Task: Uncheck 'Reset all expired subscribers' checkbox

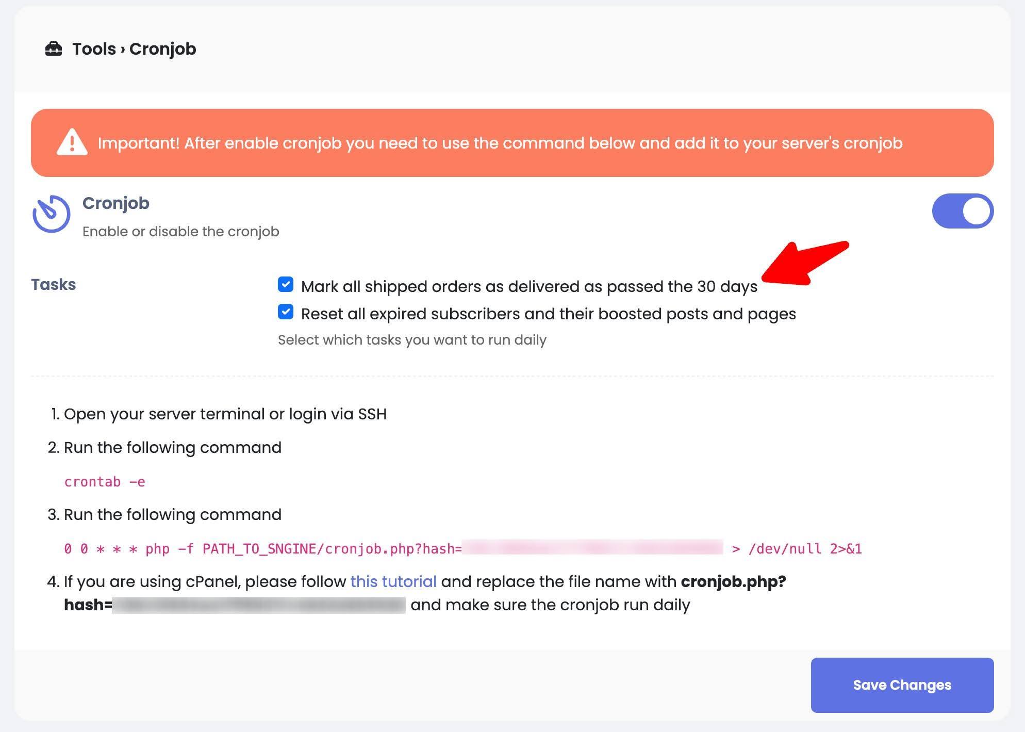Action: pos(286,312)
